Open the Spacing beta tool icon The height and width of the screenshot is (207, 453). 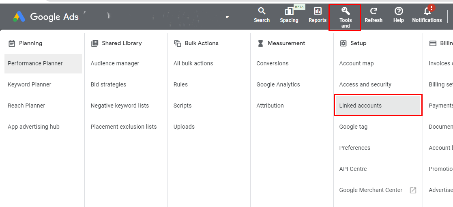(x=289, y=11)
